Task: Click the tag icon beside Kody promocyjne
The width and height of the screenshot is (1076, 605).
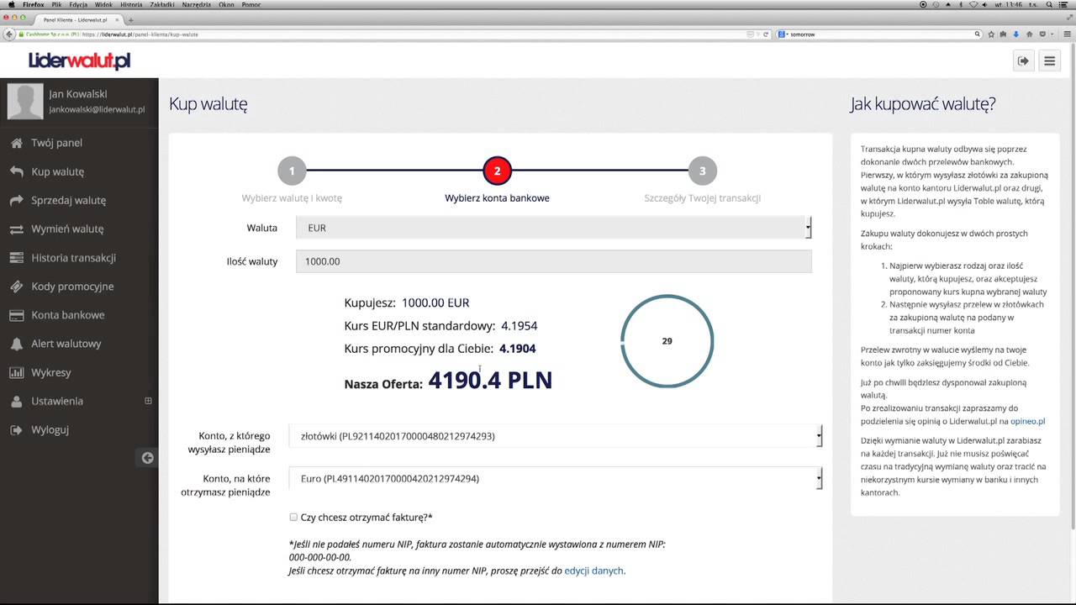Action: (x=16, y=287)
